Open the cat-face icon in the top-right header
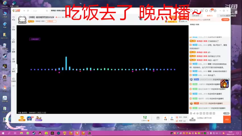The image size is (242, 136). click(x=196, y=11)
